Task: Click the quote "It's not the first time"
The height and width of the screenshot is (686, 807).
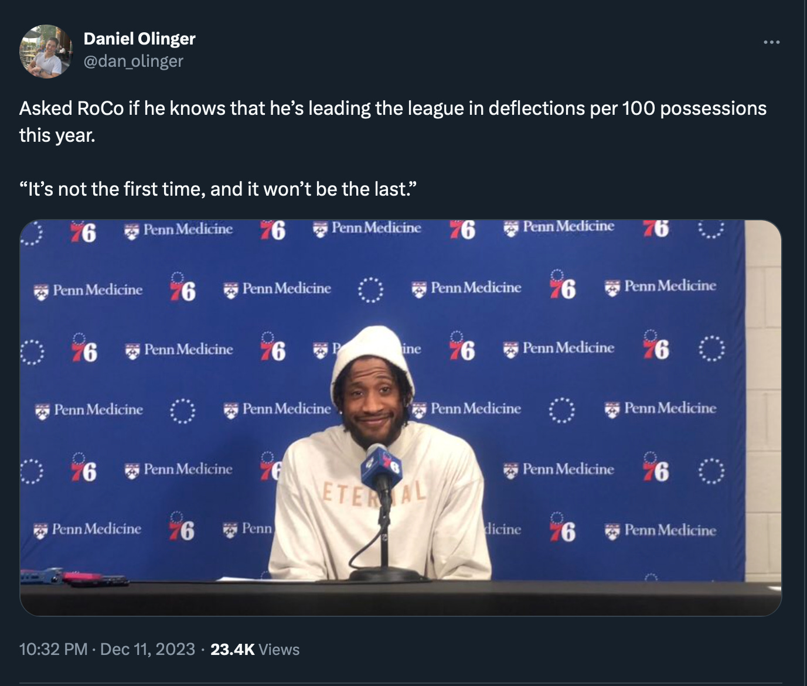Action: pos(217,189)
